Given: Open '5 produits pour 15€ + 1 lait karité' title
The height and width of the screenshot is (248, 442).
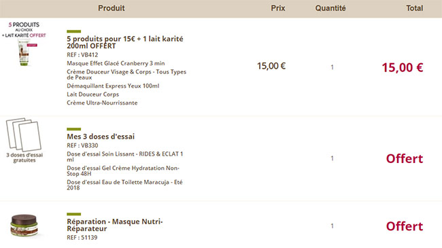Looking at the screenshot, I should click(125, 42).
